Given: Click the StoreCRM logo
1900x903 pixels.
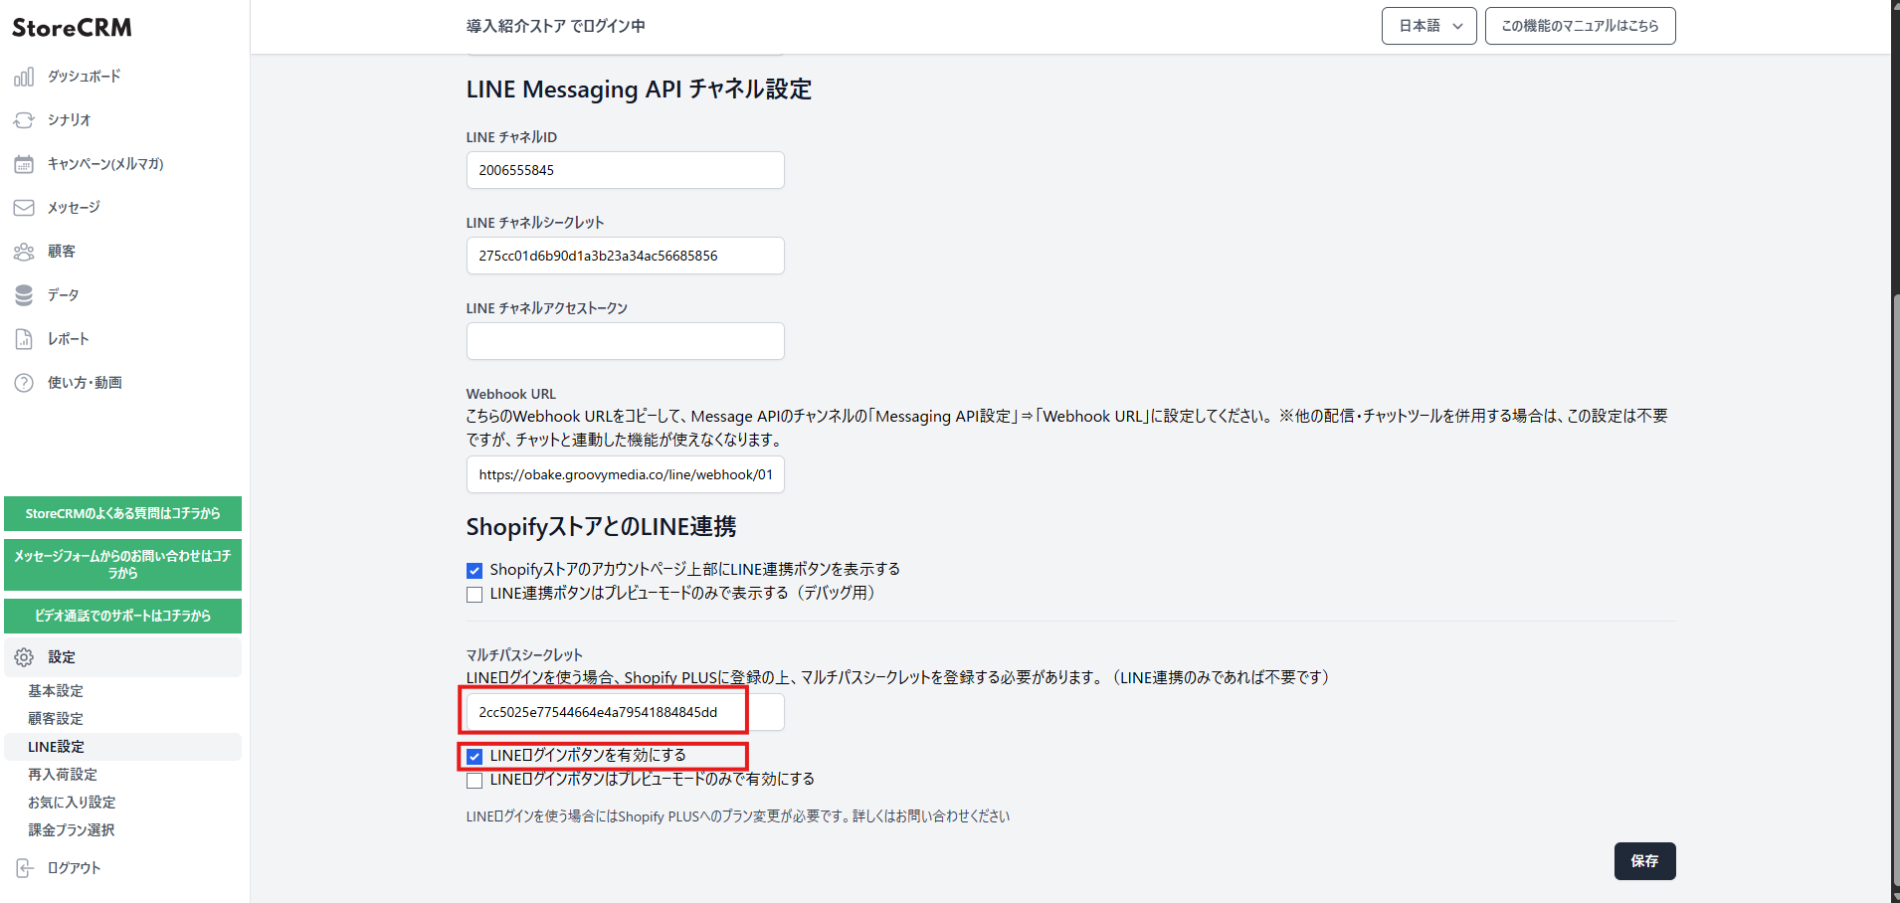Looking at the screenshot, I should (x=72, y=28).
